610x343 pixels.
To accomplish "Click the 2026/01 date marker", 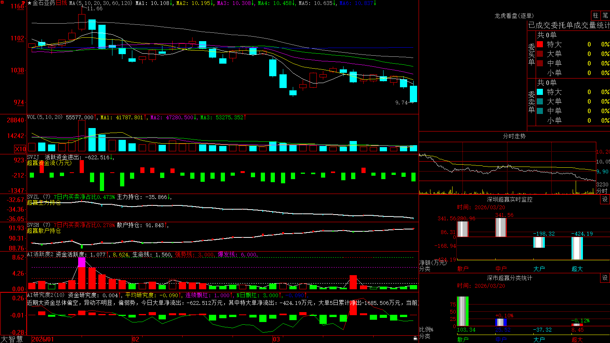I will pyautogui.click(x=43, y=339).
